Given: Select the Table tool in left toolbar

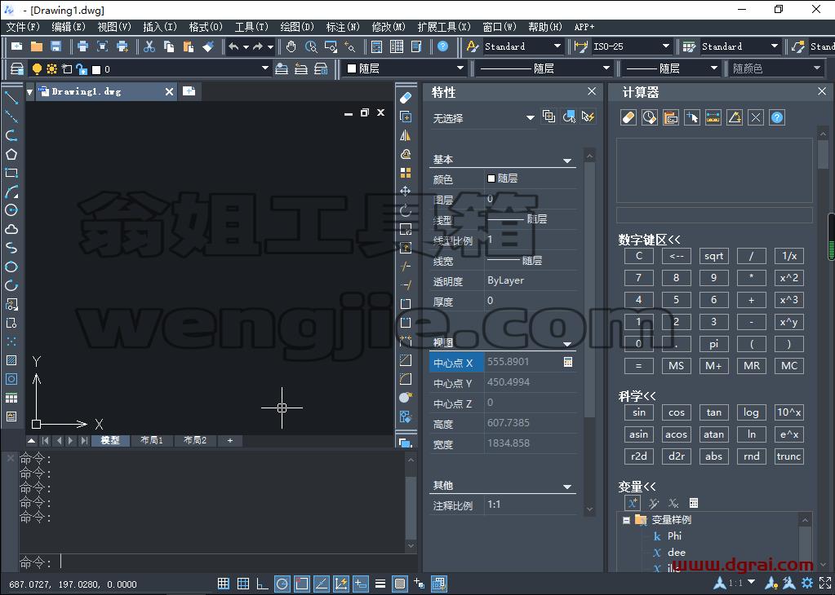Looking at the screenshot, I should pyautogui.click(x=11, y=398).
